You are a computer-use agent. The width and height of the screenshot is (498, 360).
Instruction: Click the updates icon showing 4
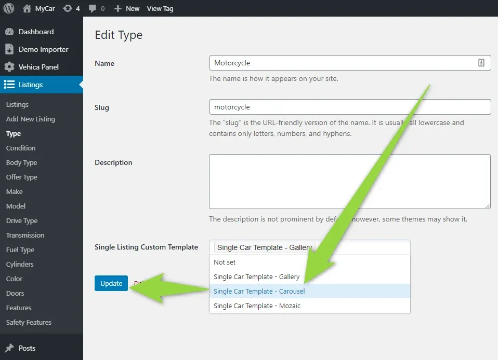(68, 8)
